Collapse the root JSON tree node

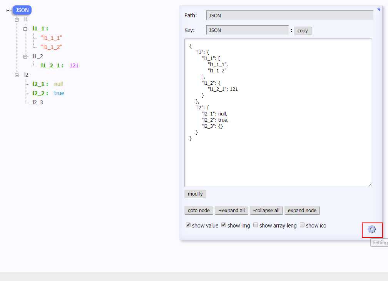8,10
